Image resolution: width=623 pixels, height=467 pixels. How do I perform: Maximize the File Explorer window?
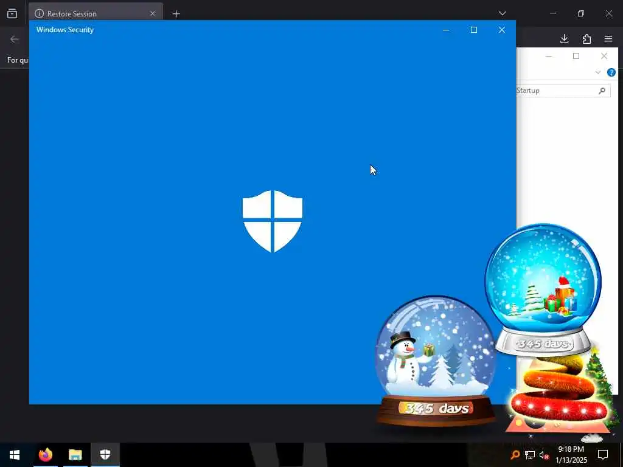[x=576, y=56]
